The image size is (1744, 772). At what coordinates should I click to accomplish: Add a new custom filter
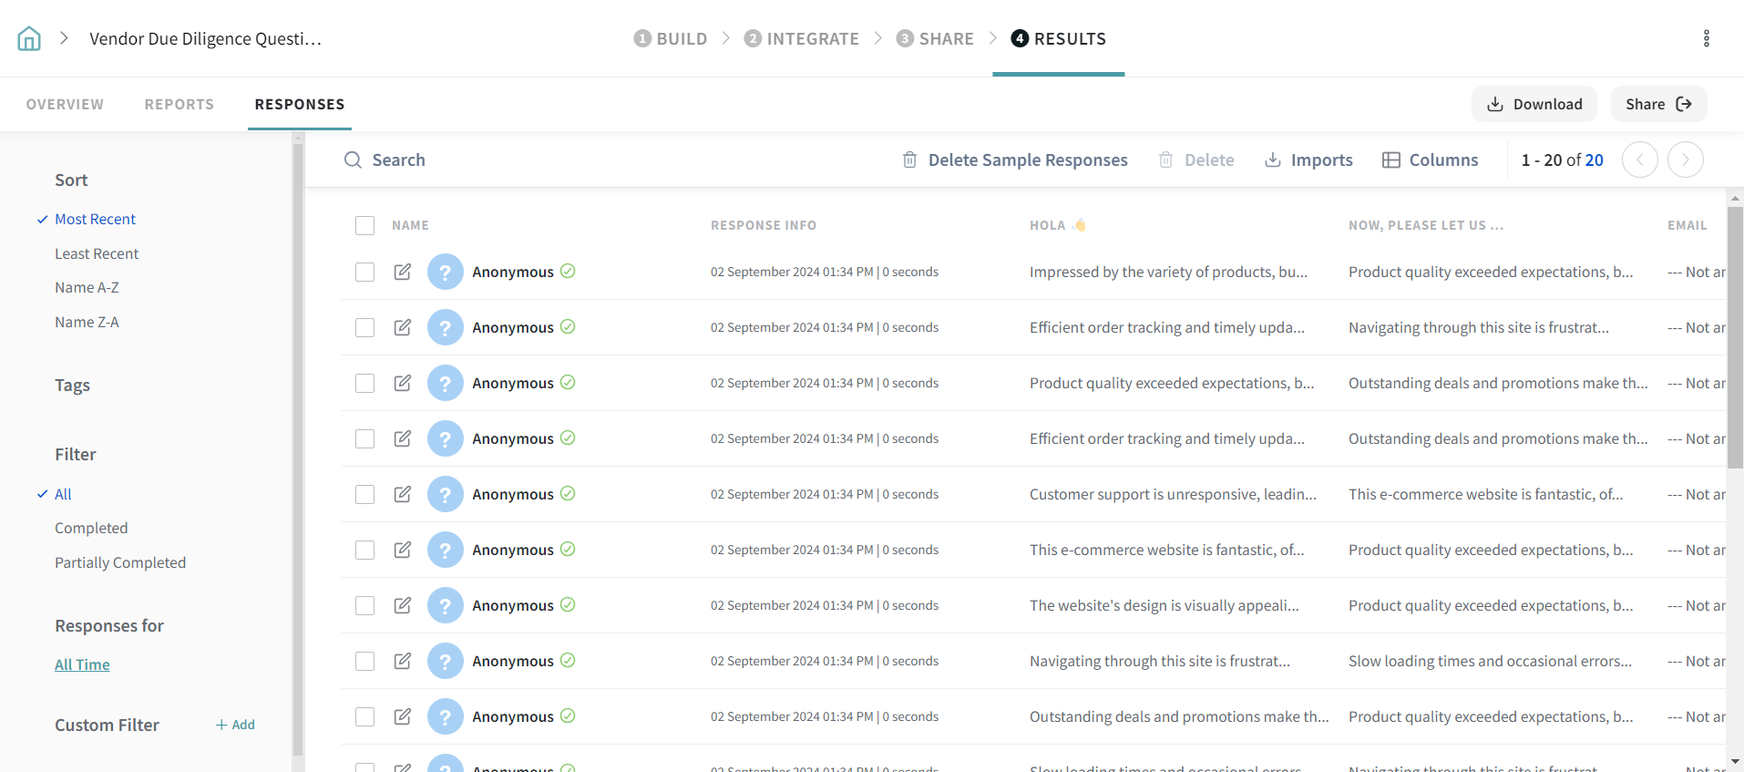pos(235,725)
